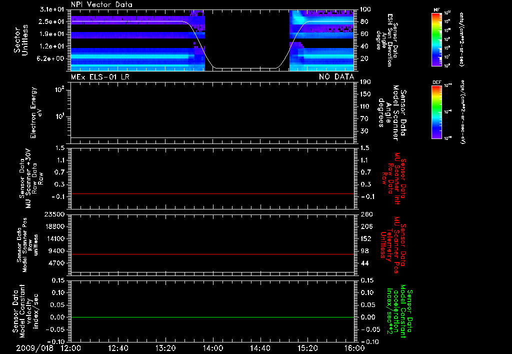Click the 150 scanner angle tick label
Image resolution: width=512 pixels, height=354 pixels.
tap(365, 94)
